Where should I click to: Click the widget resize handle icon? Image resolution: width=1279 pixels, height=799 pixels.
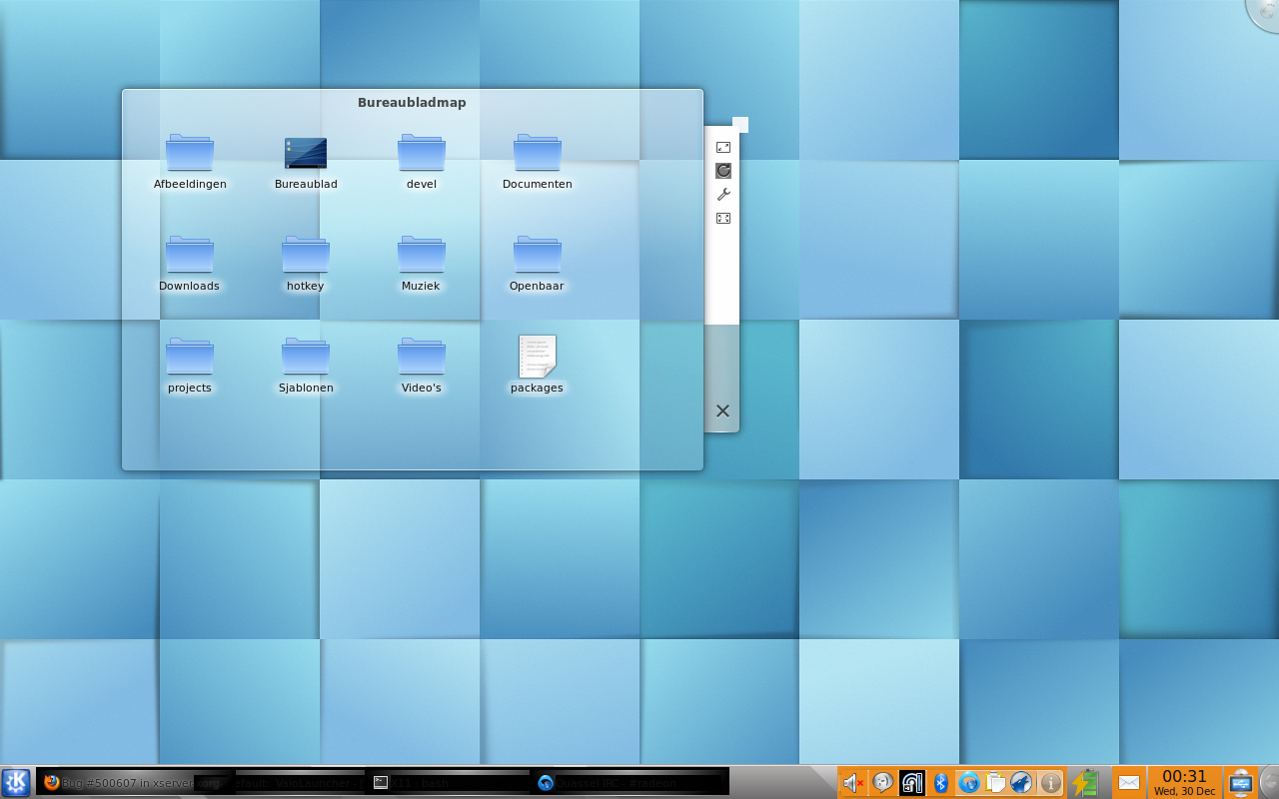tap(723, 147)
